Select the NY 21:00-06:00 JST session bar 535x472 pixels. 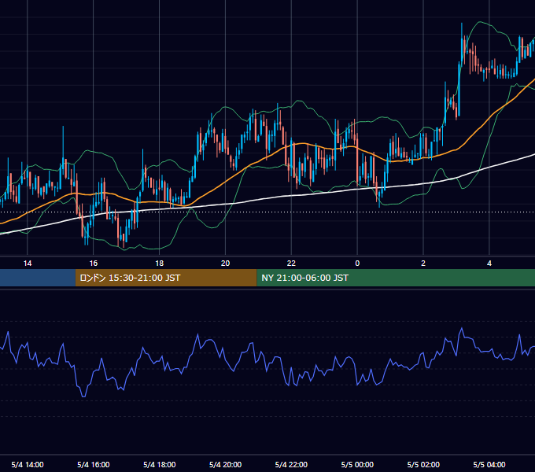pyautogui.click(x=396, y=278)
